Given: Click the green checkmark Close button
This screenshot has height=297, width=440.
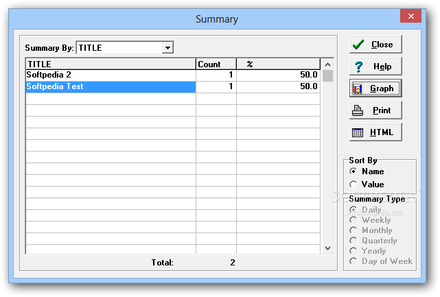Looking at the screenshot, I should 375,45.
